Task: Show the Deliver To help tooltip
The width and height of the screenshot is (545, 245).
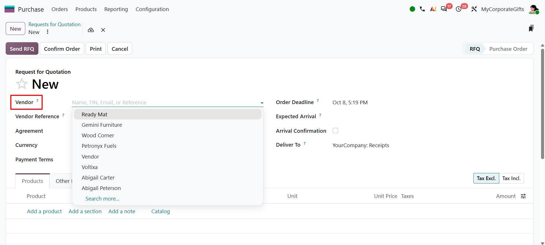Action: (x=304, y=143)
